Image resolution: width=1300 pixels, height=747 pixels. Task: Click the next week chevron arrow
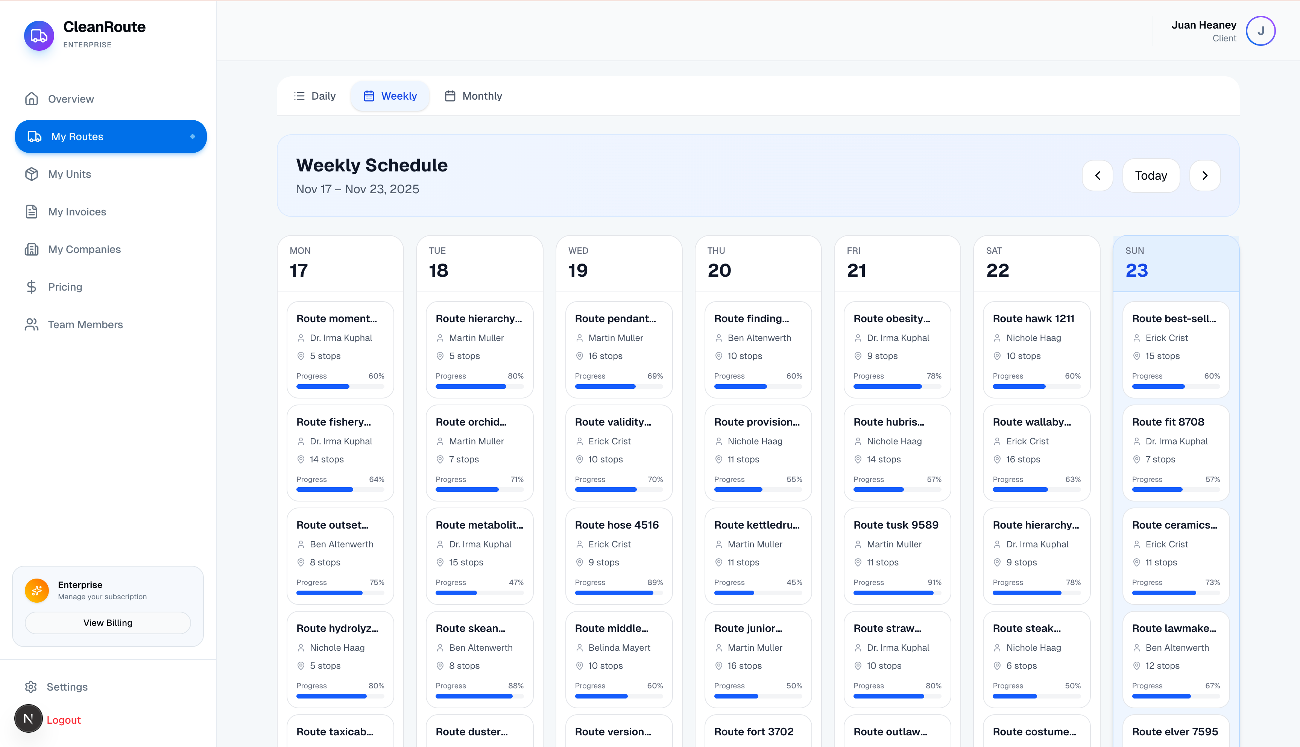click(x=1204, y=175)
